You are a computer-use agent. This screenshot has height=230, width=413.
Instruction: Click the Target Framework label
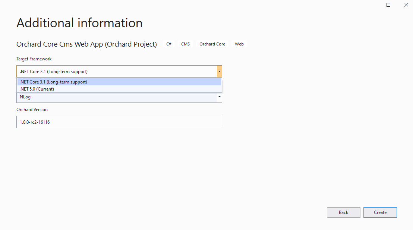tap(34, 59)
